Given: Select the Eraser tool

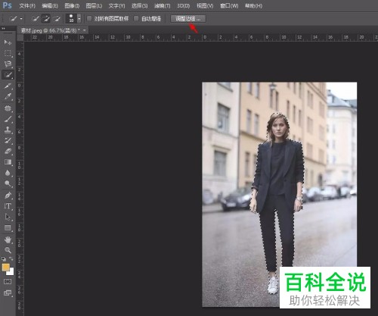Looking at the screenshot, I should point(8,152).
